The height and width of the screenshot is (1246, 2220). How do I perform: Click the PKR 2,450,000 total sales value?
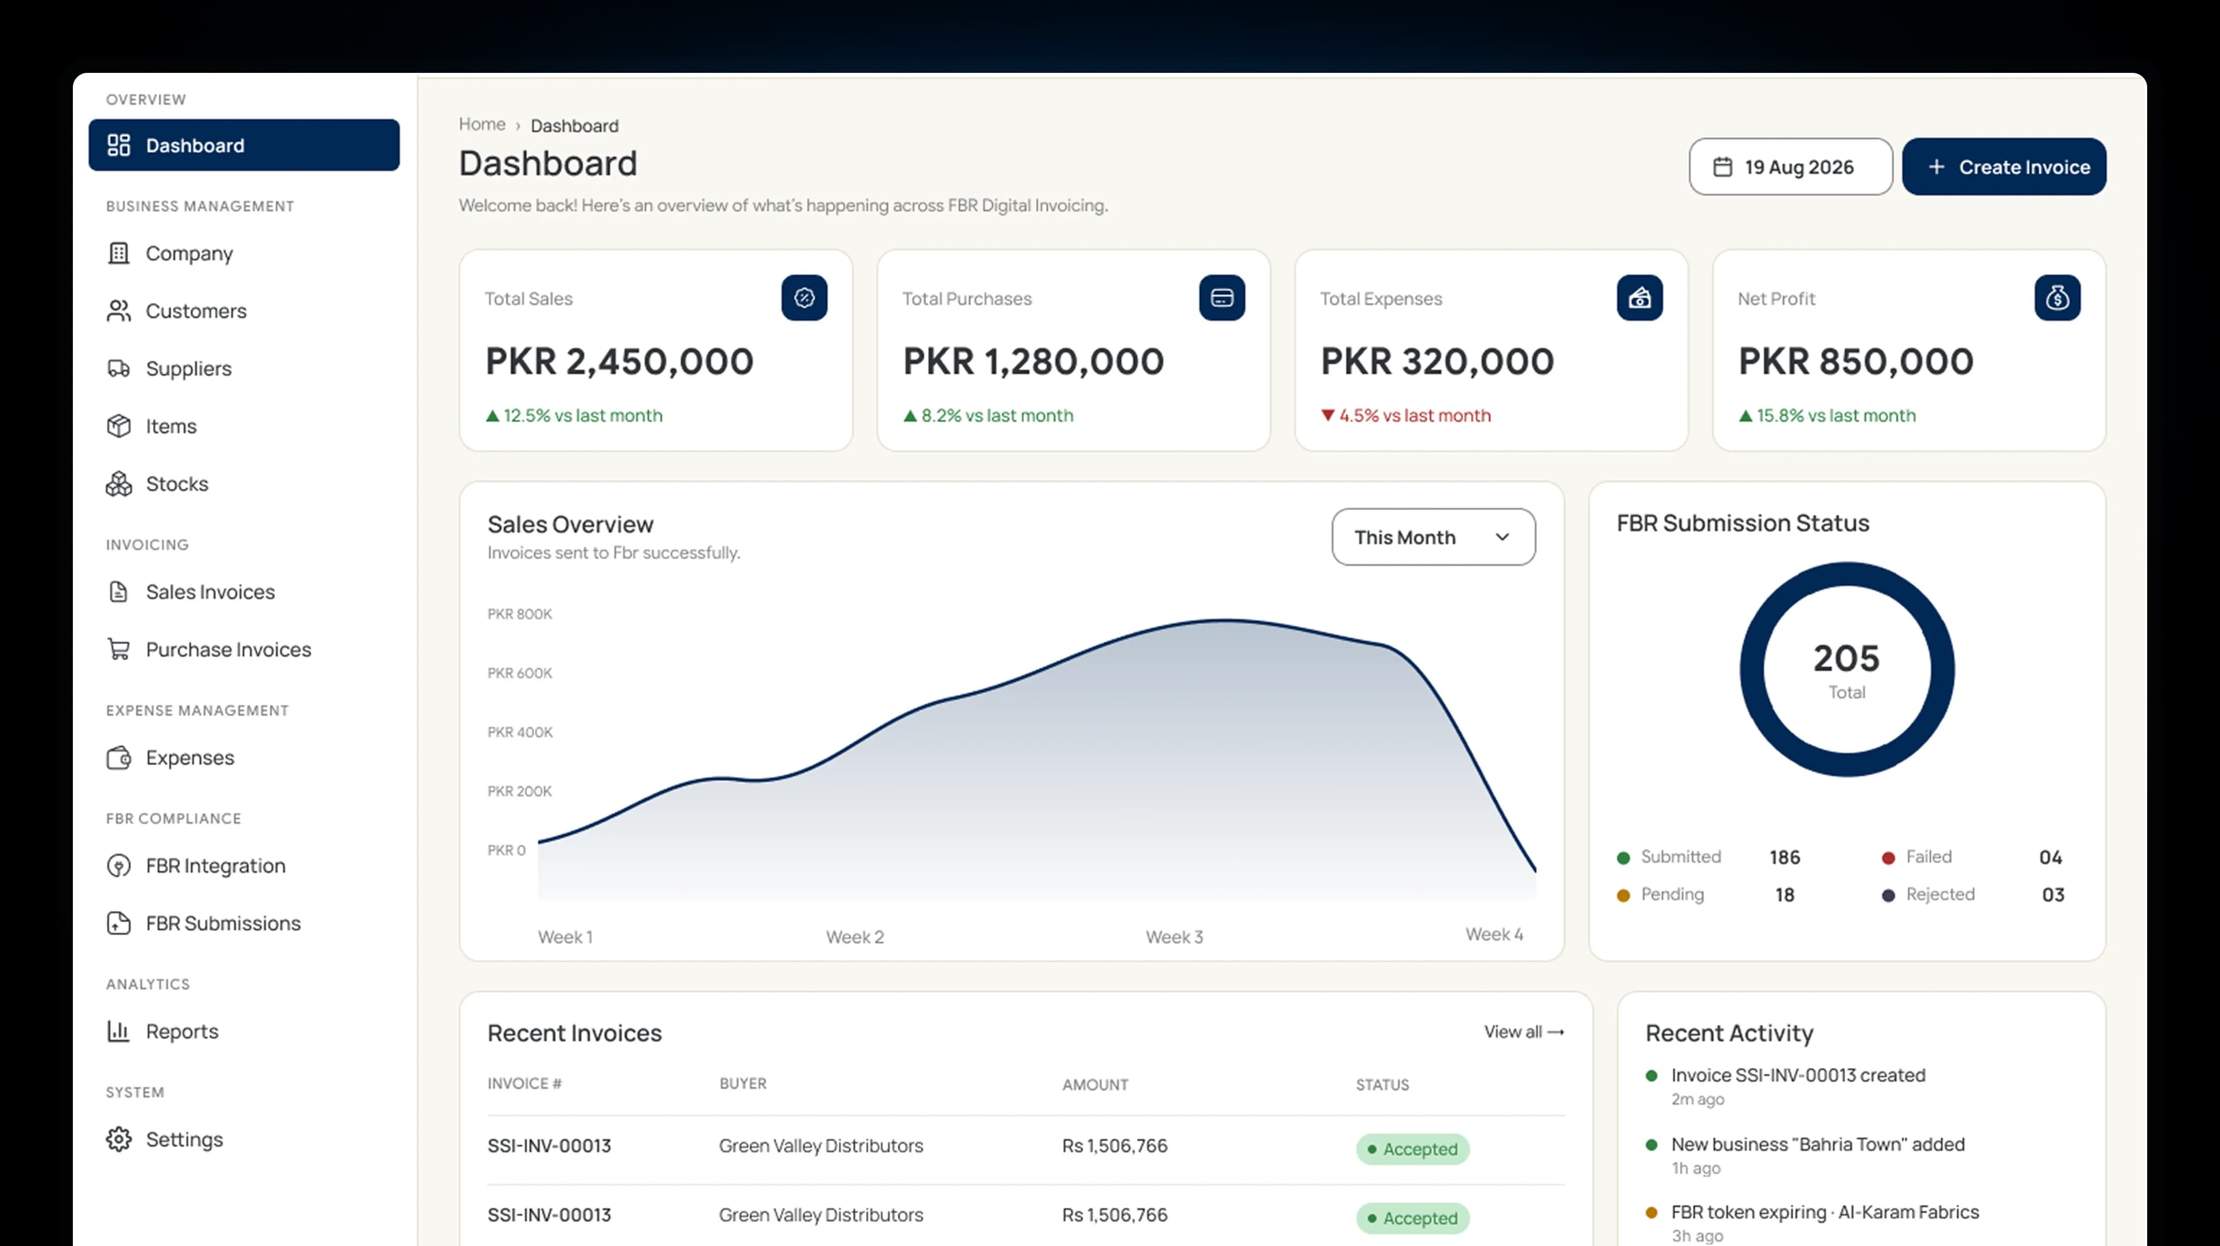point(619,361)
